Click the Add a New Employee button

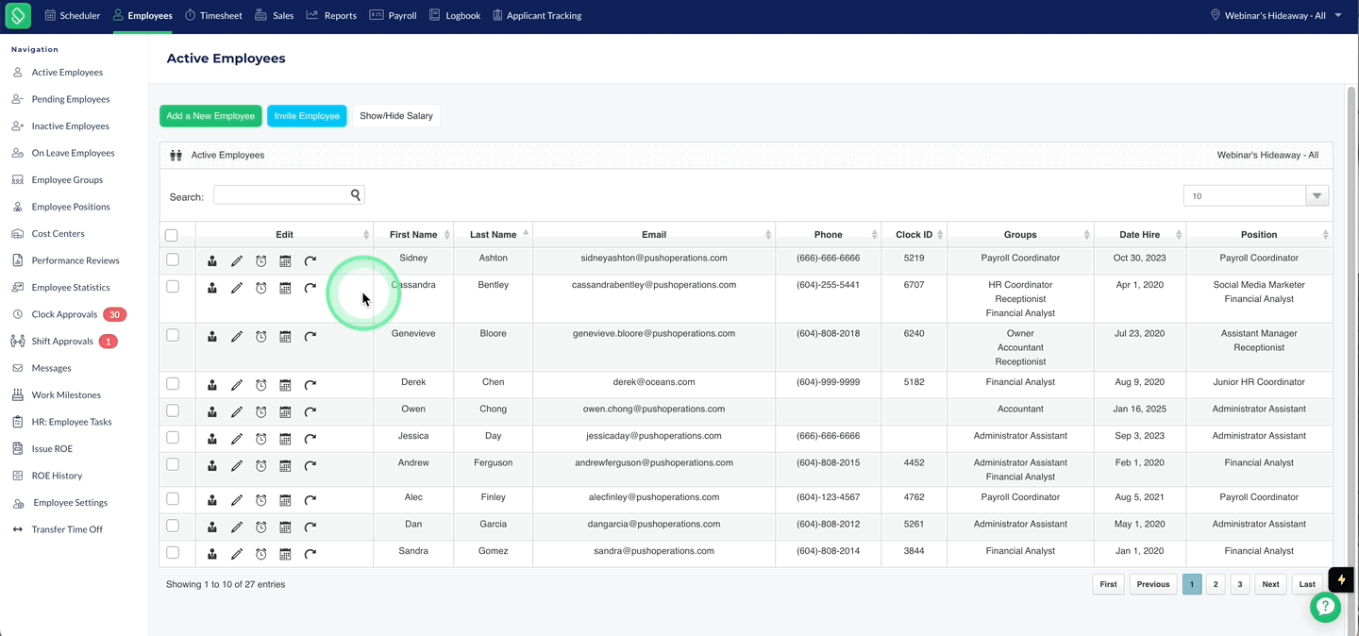pos(210,116)
